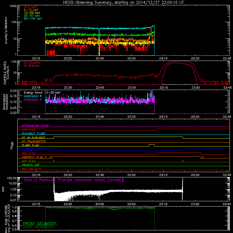
Task: Click the 100.00 tick on SAS axis
Action: 12,178
